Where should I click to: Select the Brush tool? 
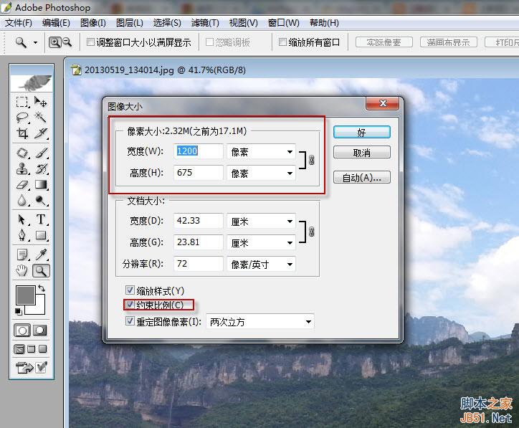coord(41,153)
